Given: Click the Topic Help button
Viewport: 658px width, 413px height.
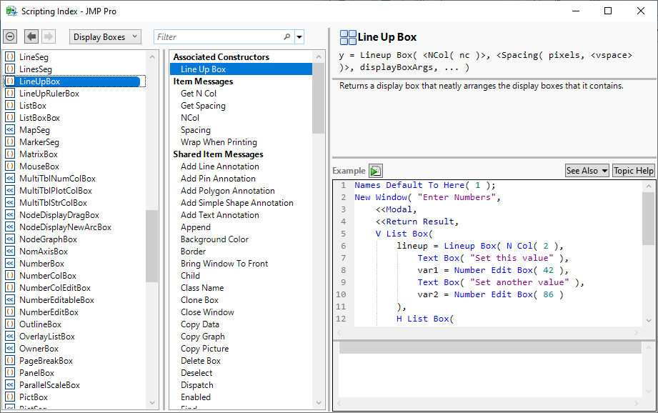Looking at the screenshot, I should click(633, 170).
